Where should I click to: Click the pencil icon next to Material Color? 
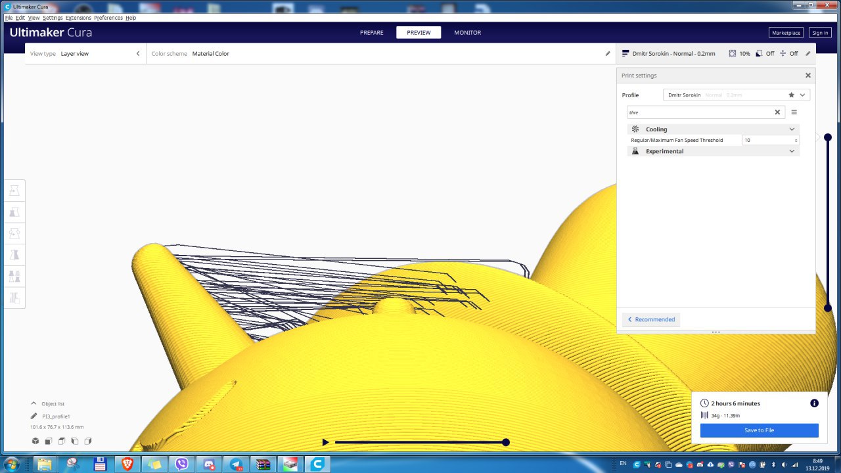(x=608, y=53)
